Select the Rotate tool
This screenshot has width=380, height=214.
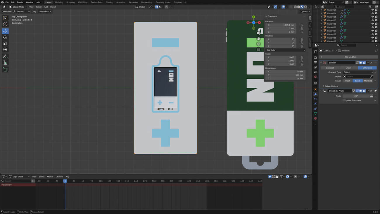(x=5, y=37)
